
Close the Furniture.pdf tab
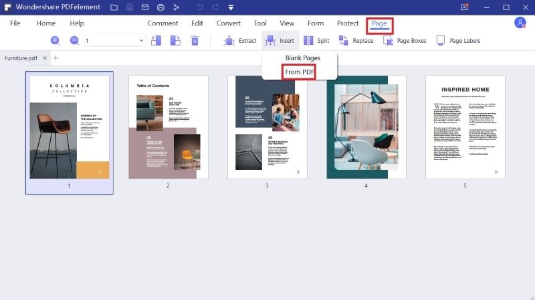click(x=45, y=58)
